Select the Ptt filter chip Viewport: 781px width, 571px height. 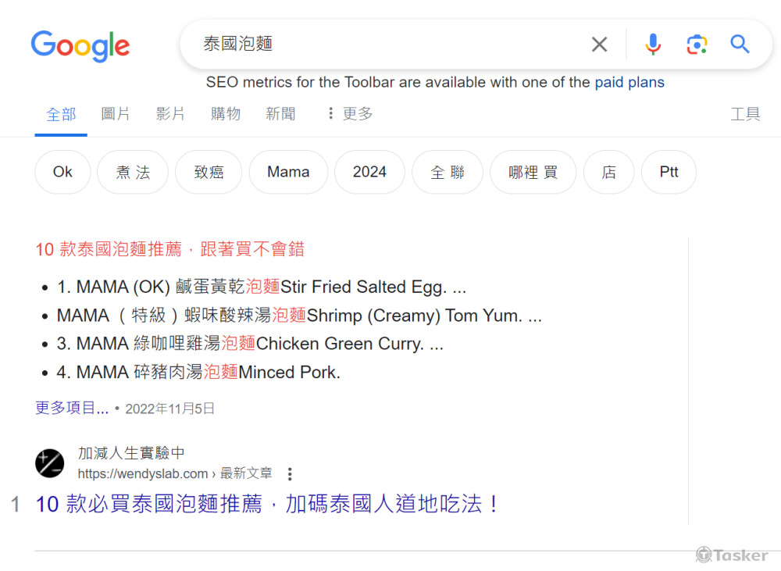click(x=669, y=172)
